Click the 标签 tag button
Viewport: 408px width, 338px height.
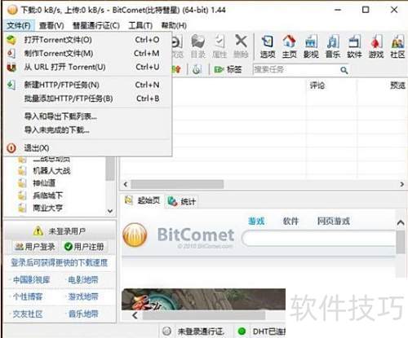(228, 70)
